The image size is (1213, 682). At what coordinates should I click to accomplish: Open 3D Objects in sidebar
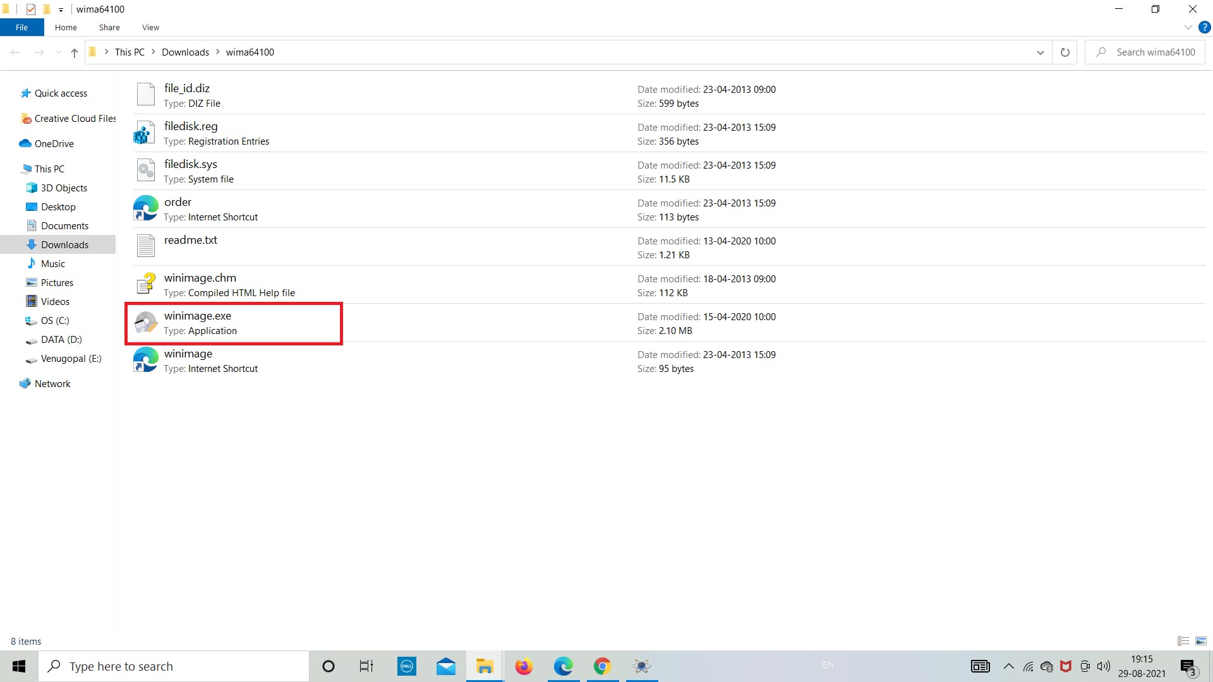click(x=64, y=188)
